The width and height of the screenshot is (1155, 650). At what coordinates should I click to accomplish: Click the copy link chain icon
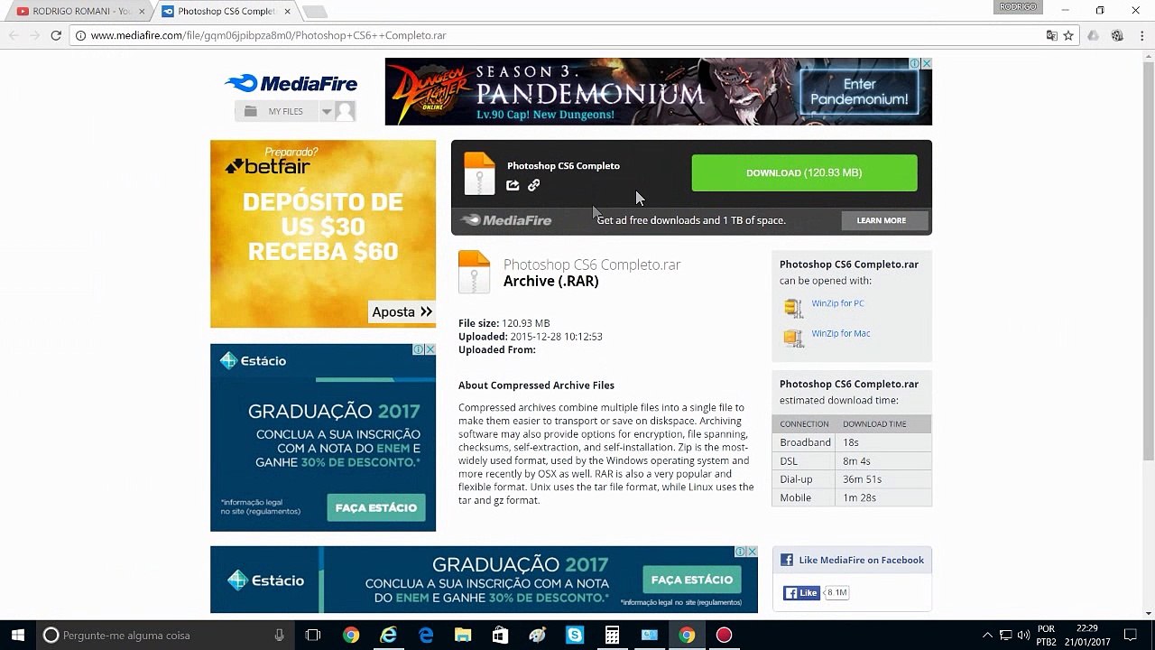pyautogui.click(x=533, y=185)
